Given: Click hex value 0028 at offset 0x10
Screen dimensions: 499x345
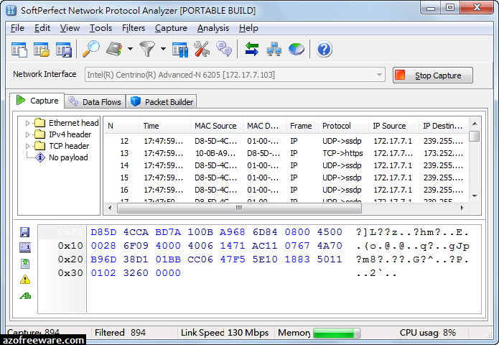Looking at the screenshot, I should coord(103,246).
